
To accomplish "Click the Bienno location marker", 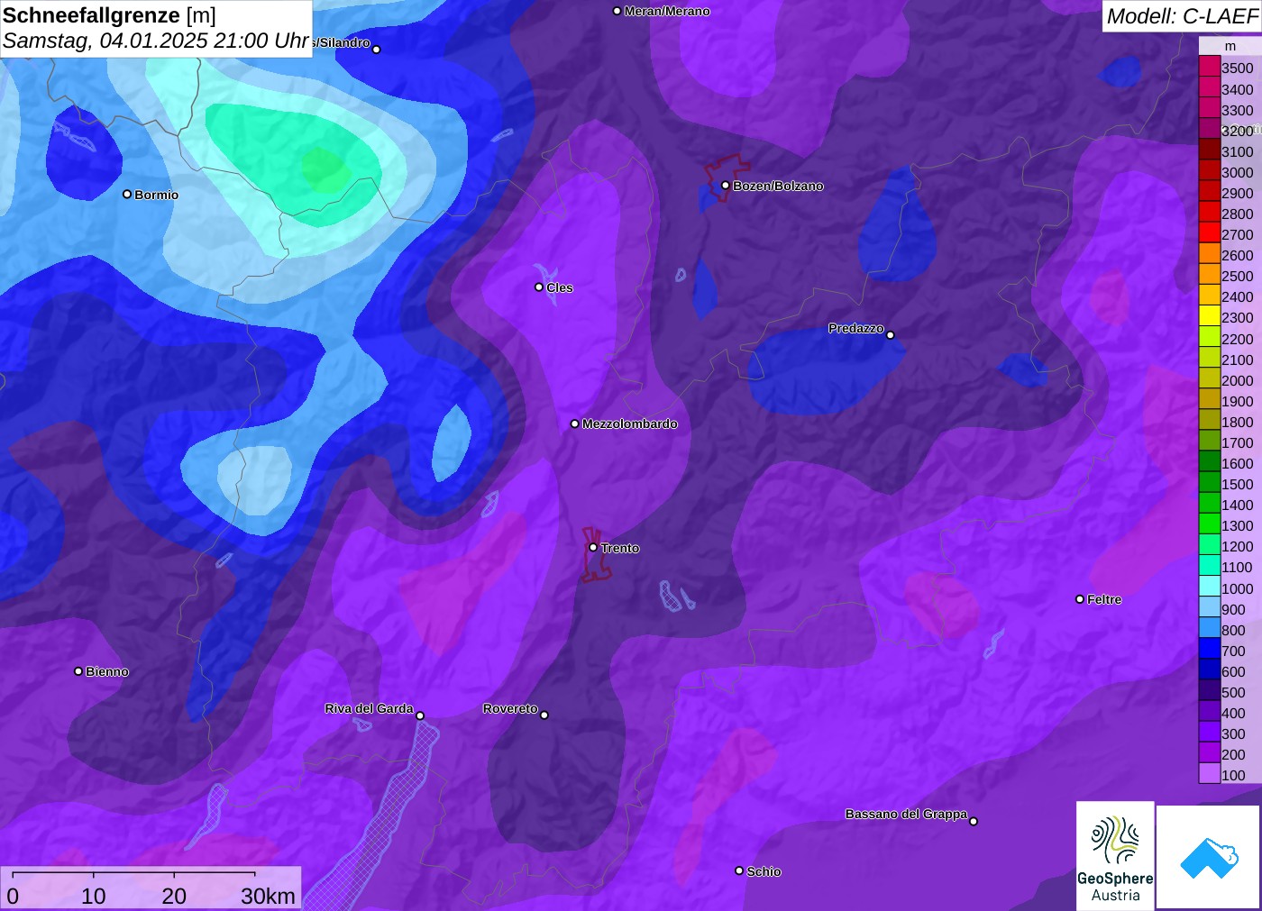I will pyautogui.click(x=78, y=671).
